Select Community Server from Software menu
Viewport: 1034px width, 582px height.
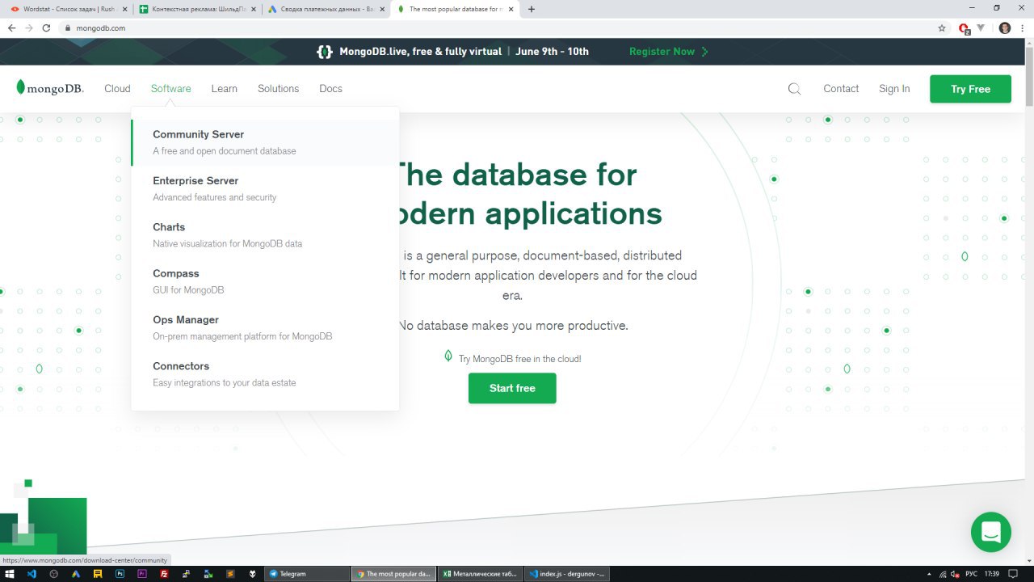(265, 142)
